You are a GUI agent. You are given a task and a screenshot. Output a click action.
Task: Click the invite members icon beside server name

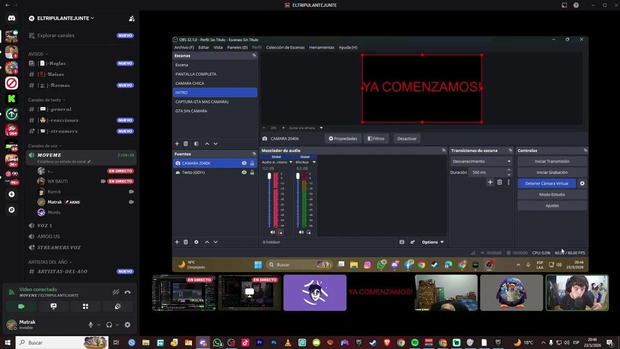(131, 18)
